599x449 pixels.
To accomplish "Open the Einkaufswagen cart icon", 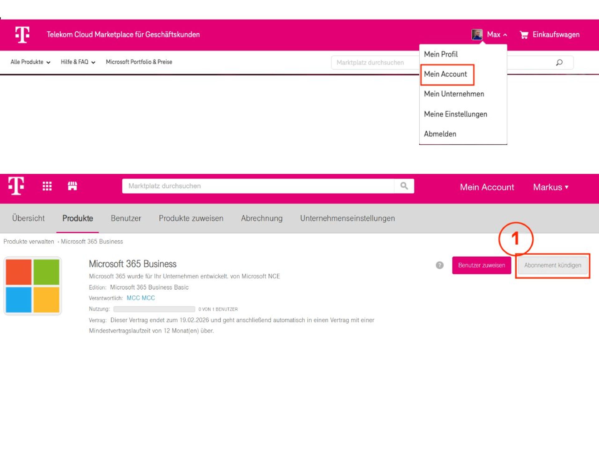I will point(524,35).
